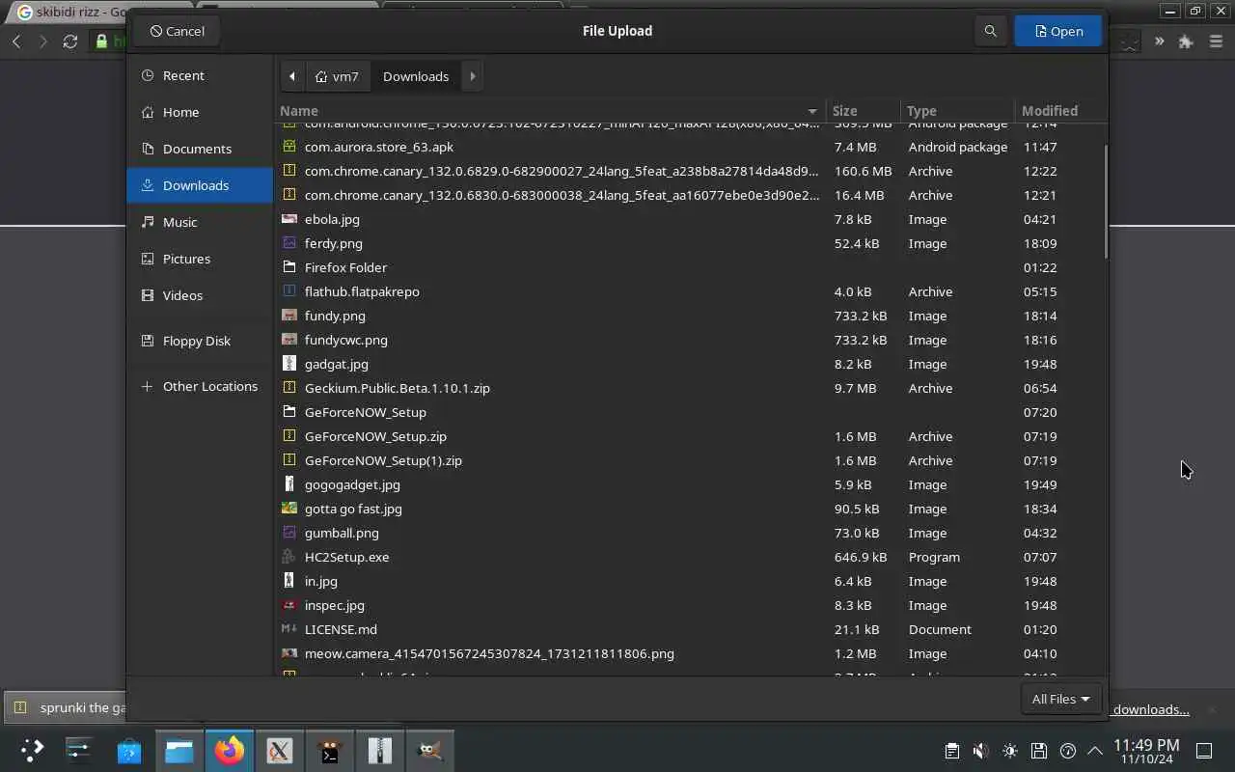1235x772 pixels.
Task: Open the X application taskbar icon
Action: click(x=280, y=750)
